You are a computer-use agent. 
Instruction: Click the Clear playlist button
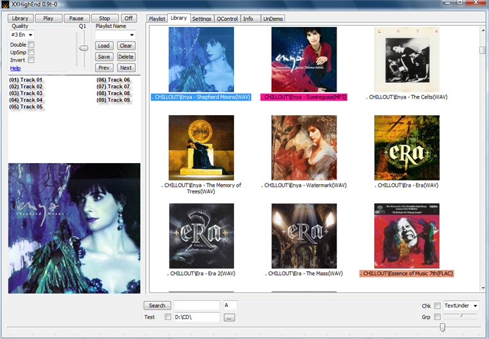tap(126, 46)
